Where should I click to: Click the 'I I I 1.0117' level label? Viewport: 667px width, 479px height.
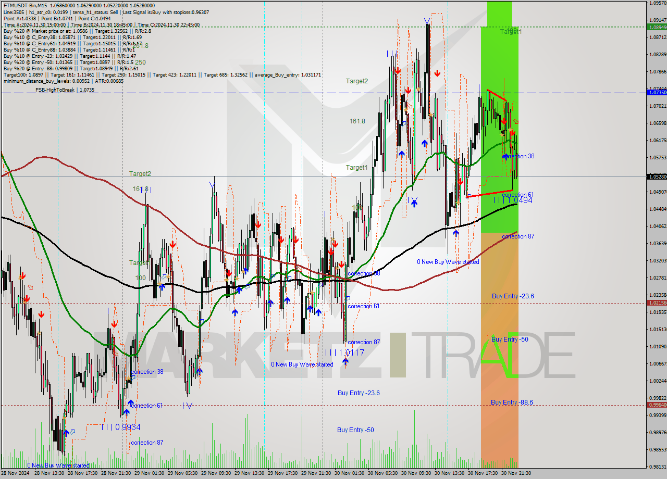click(x=344, y=352)
